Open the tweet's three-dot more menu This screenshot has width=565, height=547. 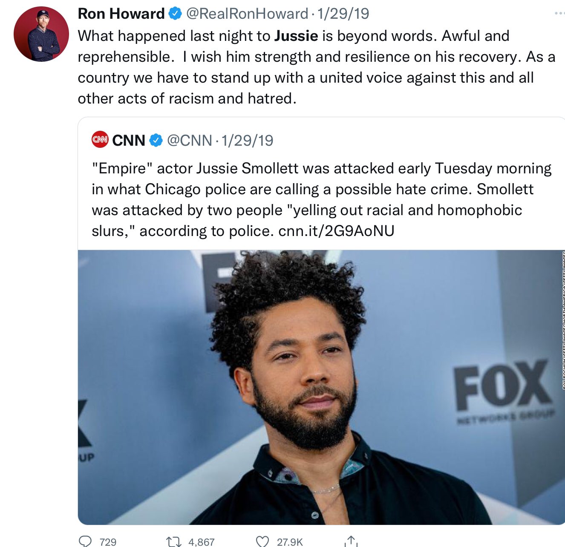pyautogui.click(x=559, y=13)
